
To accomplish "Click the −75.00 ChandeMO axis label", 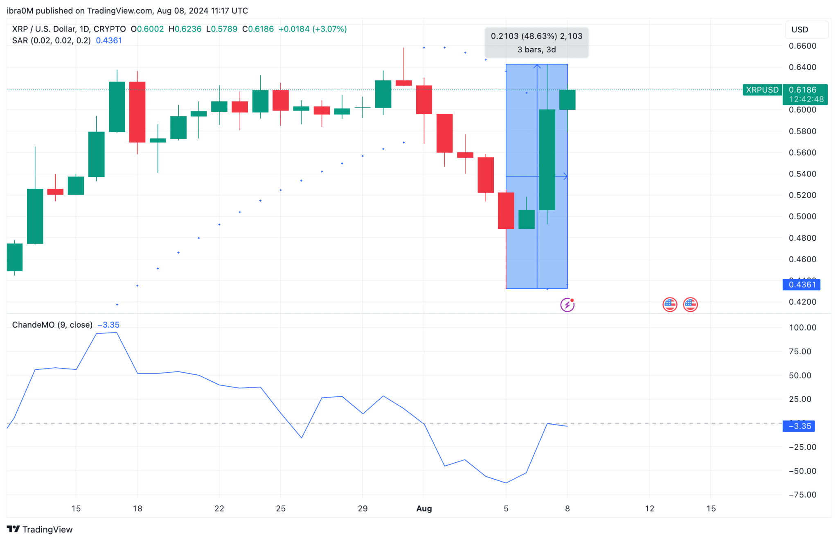I will point(802,494).
